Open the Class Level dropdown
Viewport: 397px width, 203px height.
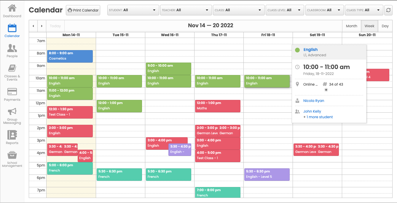[285, 10]
